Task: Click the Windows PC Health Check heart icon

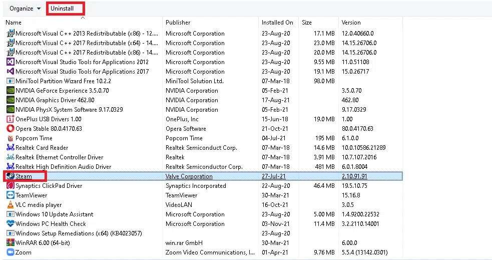Action: pyautogui.click(x=11, y=224)
